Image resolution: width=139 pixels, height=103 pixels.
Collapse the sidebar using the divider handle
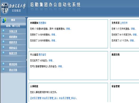pos(27,60)
